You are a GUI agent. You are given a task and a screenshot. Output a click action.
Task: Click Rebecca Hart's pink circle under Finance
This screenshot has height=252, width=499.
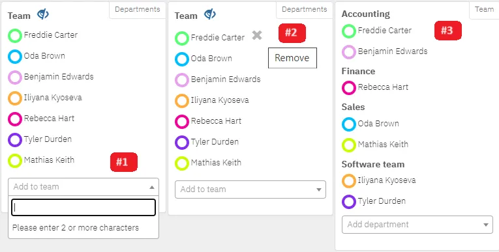(x=349, y=88)
